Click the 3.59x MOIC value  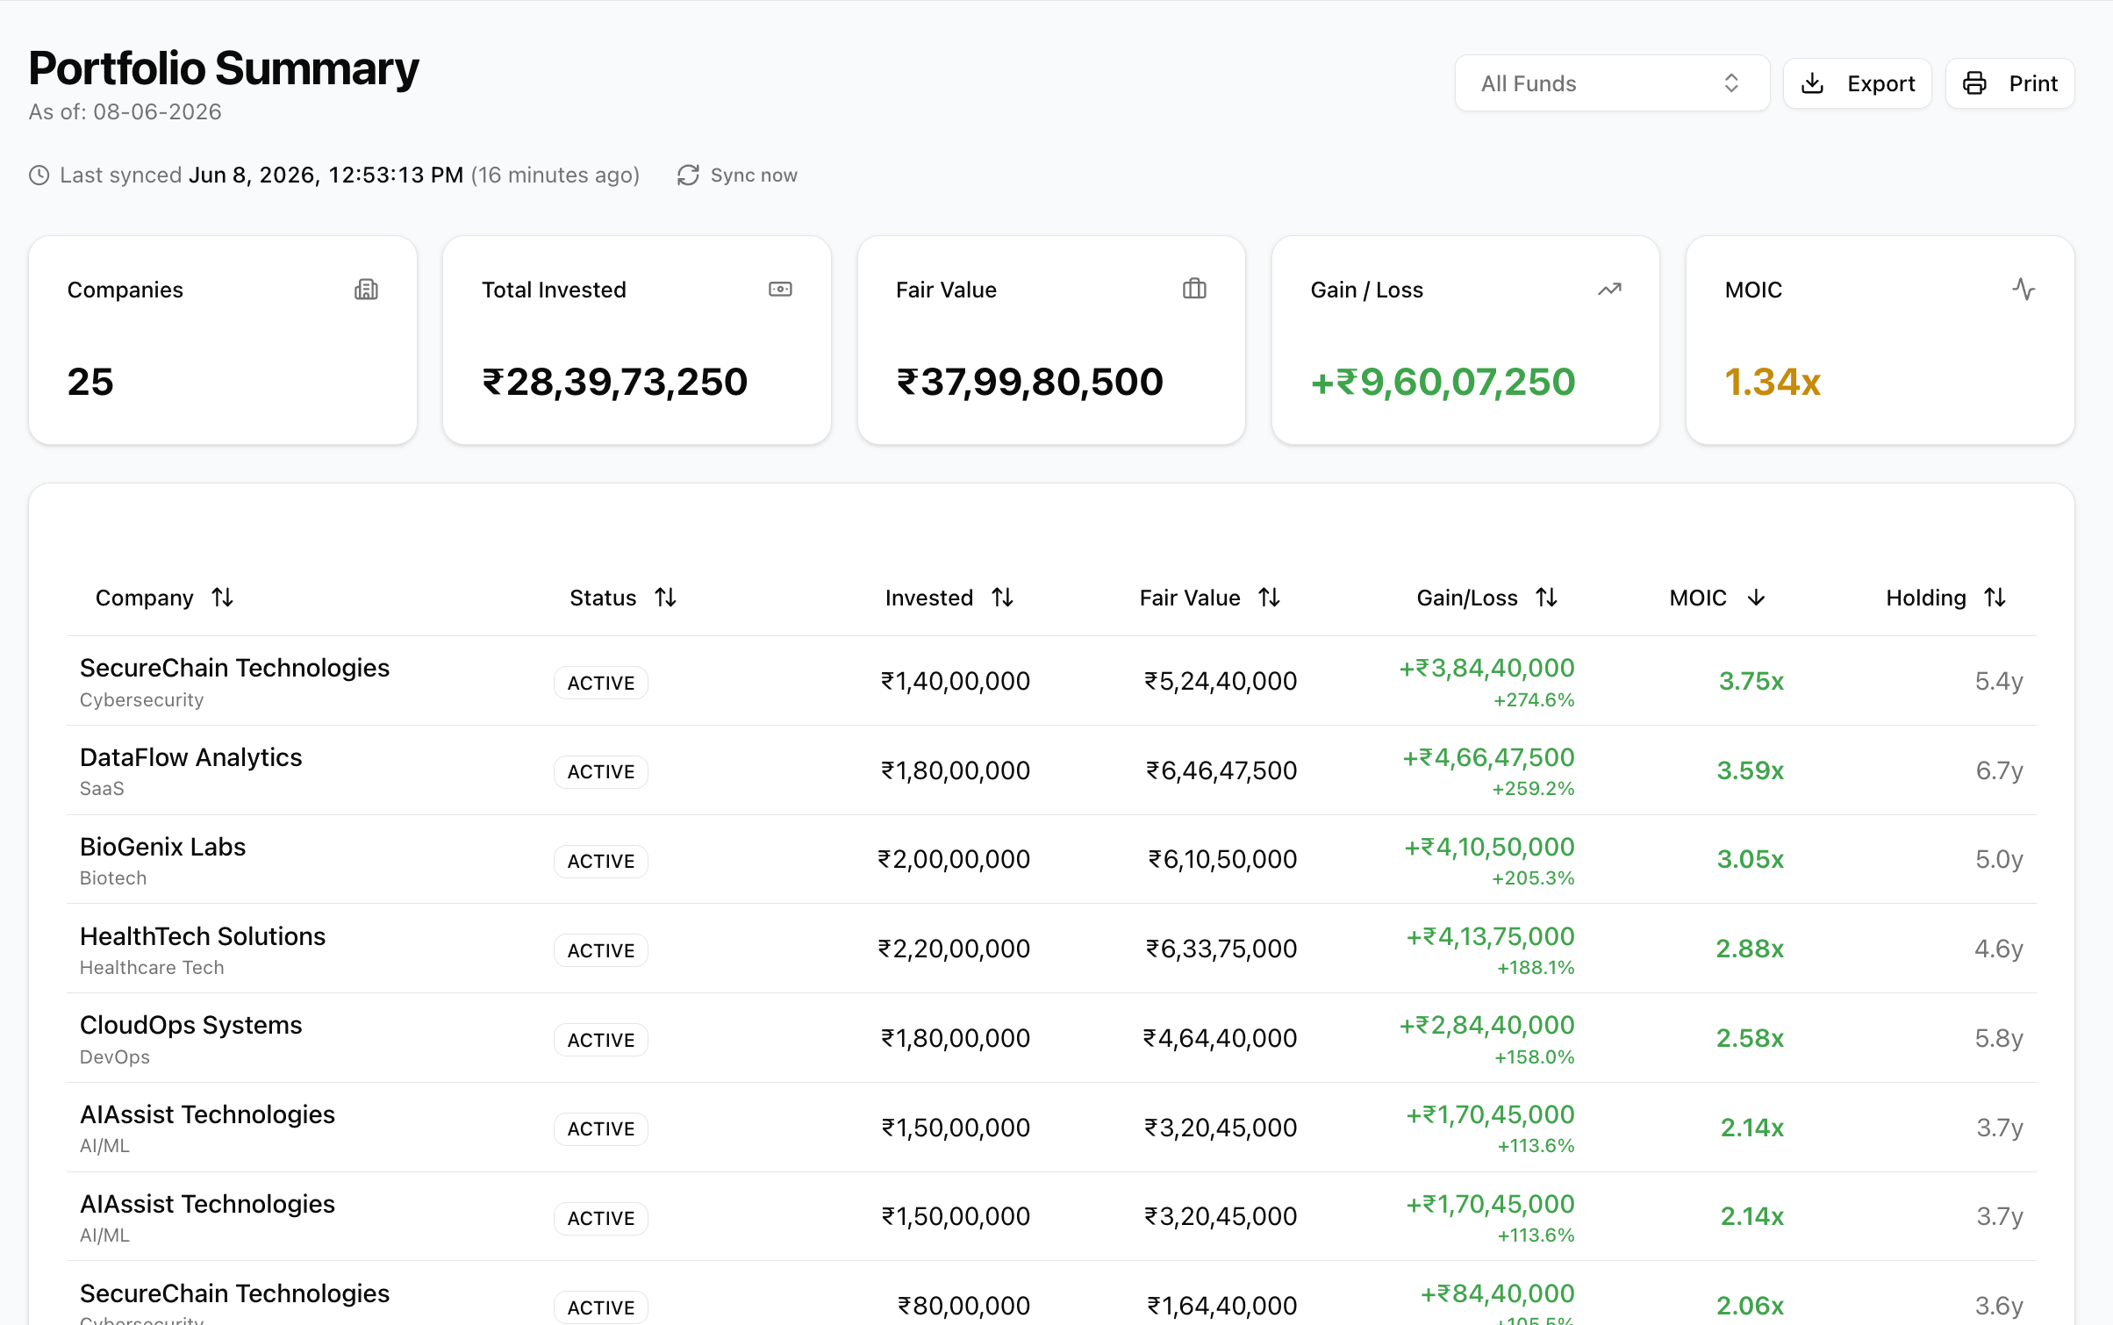click(x=1751, y=771)
